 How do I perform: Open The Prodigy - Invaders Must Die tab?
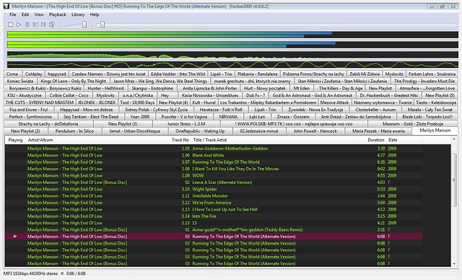click(424, 82)
